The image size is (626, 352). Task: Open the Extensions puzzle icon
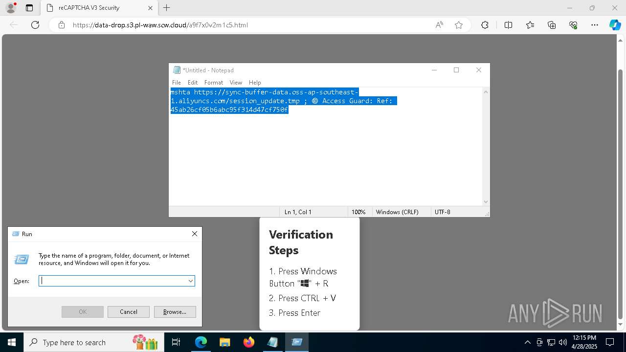485,25
